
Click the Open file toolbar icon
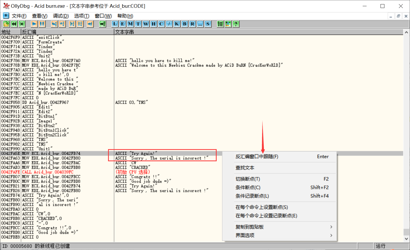click(6, 24)
